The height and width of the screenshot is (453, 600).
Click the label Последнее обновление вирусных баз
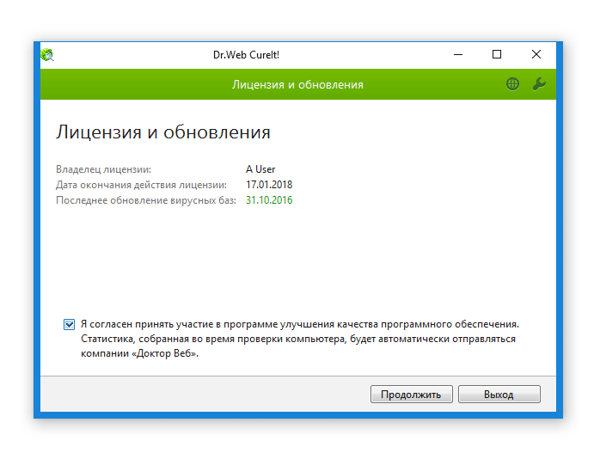pyautogui.click(x=146, y=200)
